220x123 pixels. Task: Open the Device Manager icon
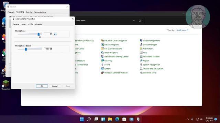[141, 45]
